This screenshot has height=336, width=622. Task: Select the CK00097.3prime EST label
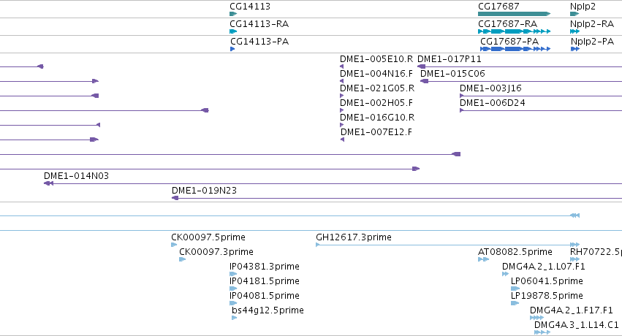[216, 251]
